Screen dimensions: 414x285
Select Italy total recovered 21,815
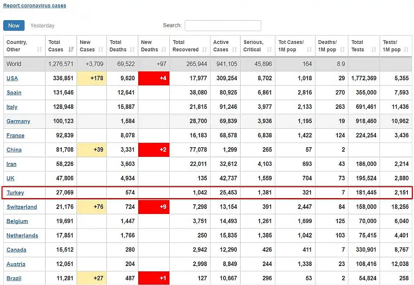coord(198,107)
